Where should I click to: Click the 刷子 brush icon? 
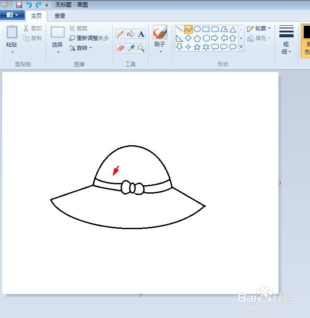click(160, 32)
